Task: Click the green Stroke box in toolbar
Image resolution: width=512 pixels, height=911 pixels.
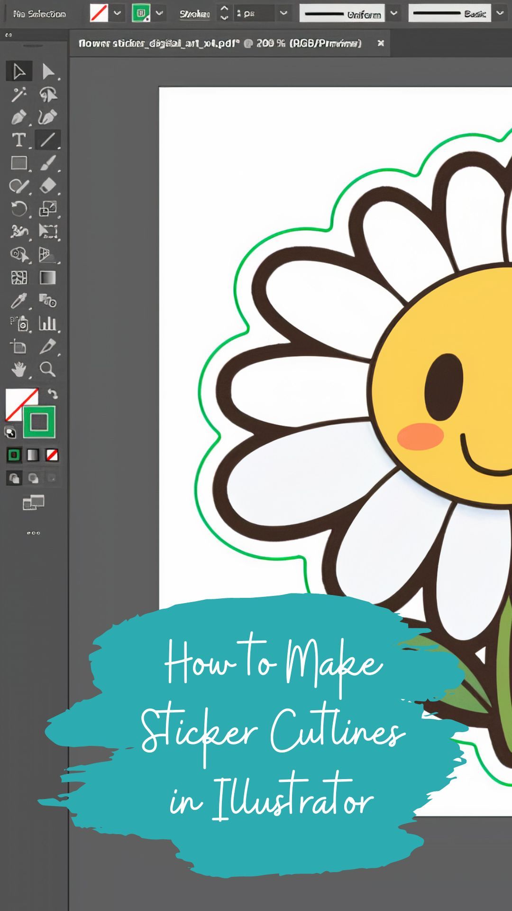Action: coord(39,422)
